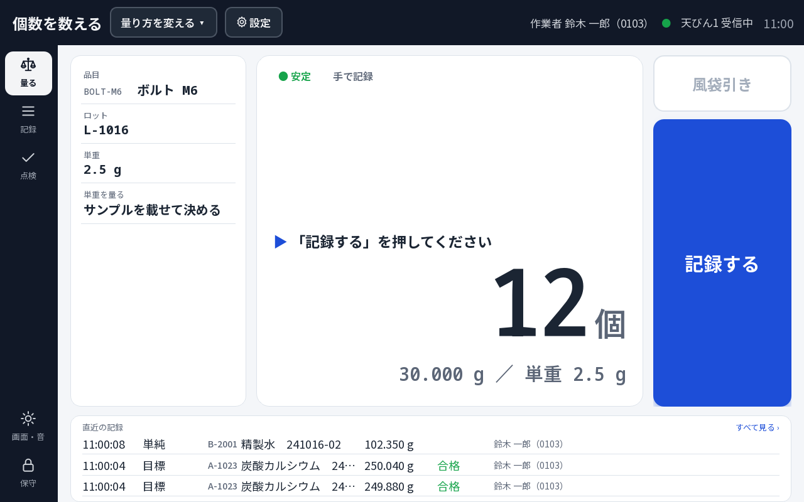The width and height of the screenshot is (804, 502).
Task: Open the 11:00:08 単純 精製水 record row
Action: [x=431, y=444]
